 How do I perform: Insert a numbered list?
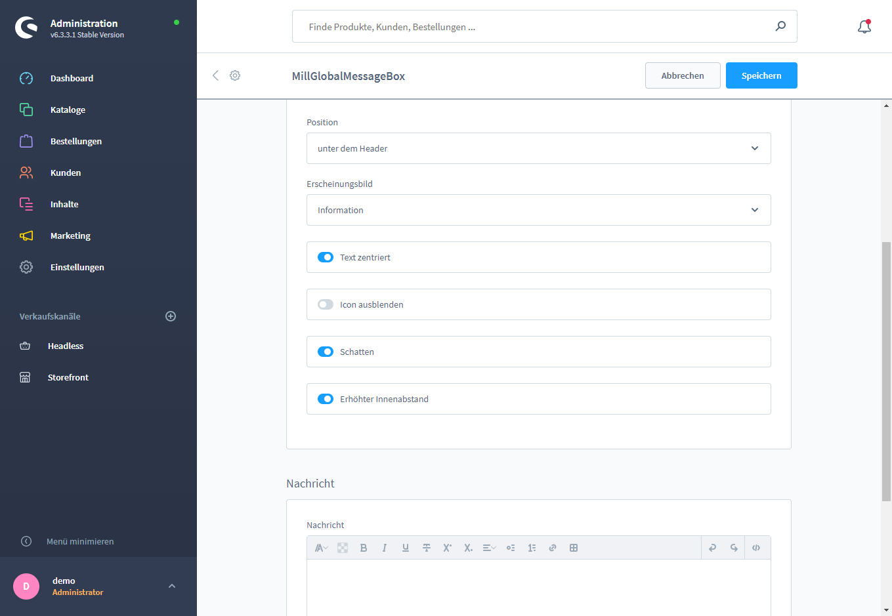coord(532,548)
